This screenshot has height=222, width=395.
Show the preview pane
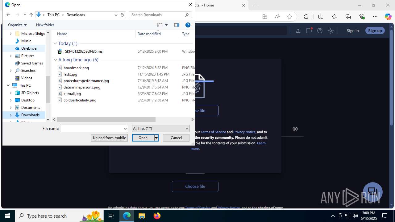coord(177,25)
